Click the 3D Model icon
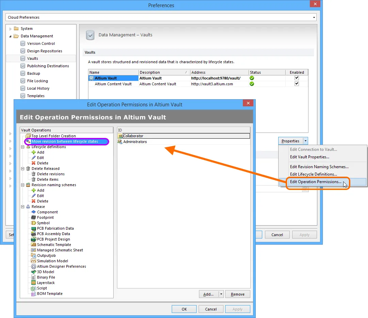The image size is (368, 318). 34,272
